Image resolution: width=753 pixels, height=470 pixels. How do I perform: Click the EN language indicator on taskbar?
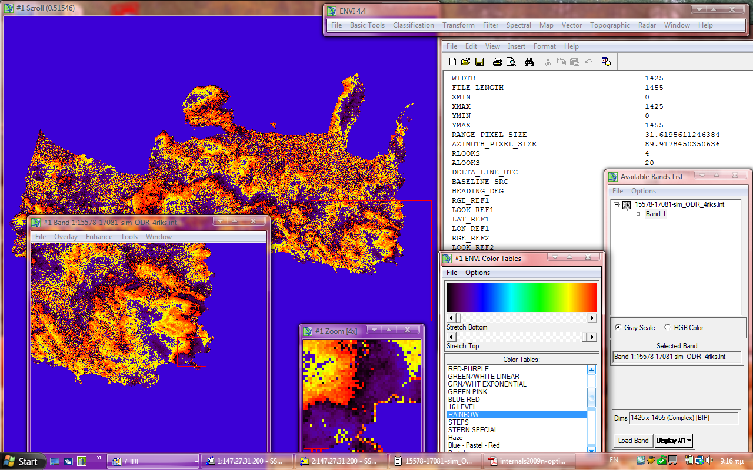coord(614,460)
